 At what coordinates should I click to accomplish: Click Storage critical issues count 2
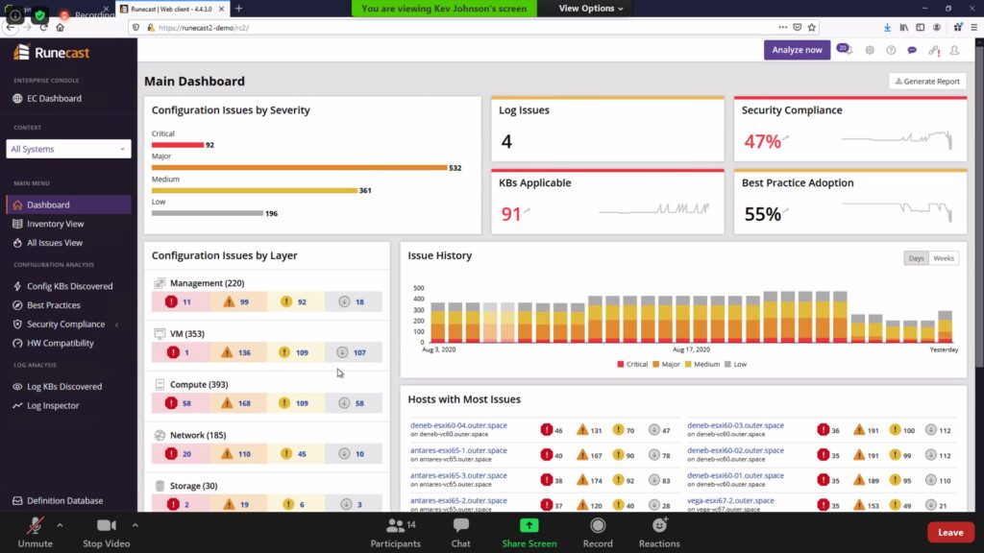(179, 504)
